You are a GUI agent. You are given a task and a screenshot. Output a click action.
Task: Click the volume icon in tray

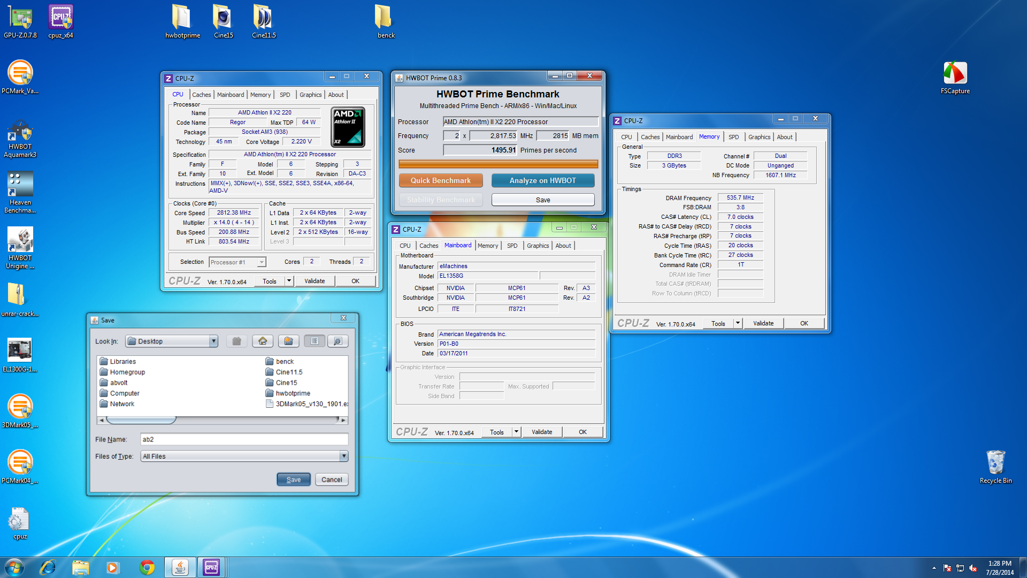(974, 568)
